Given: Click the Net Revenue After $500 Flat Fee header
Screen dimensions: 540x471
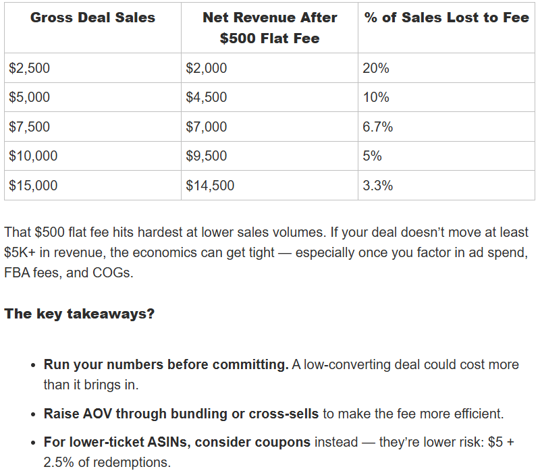Looking at the screenshot, I should tap(269, 28).
